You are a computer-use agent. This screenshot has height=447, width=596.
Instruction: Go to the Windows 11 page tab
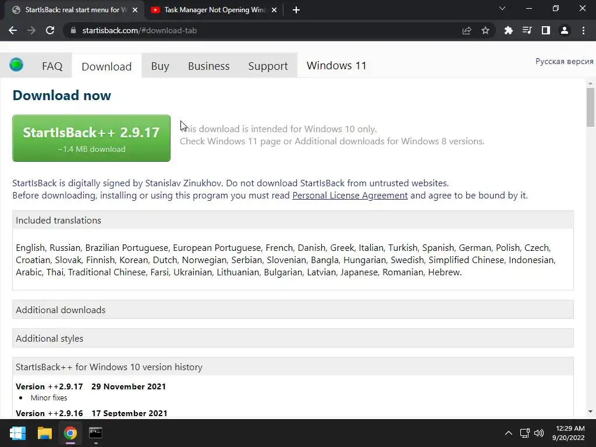tap(336, 65)
